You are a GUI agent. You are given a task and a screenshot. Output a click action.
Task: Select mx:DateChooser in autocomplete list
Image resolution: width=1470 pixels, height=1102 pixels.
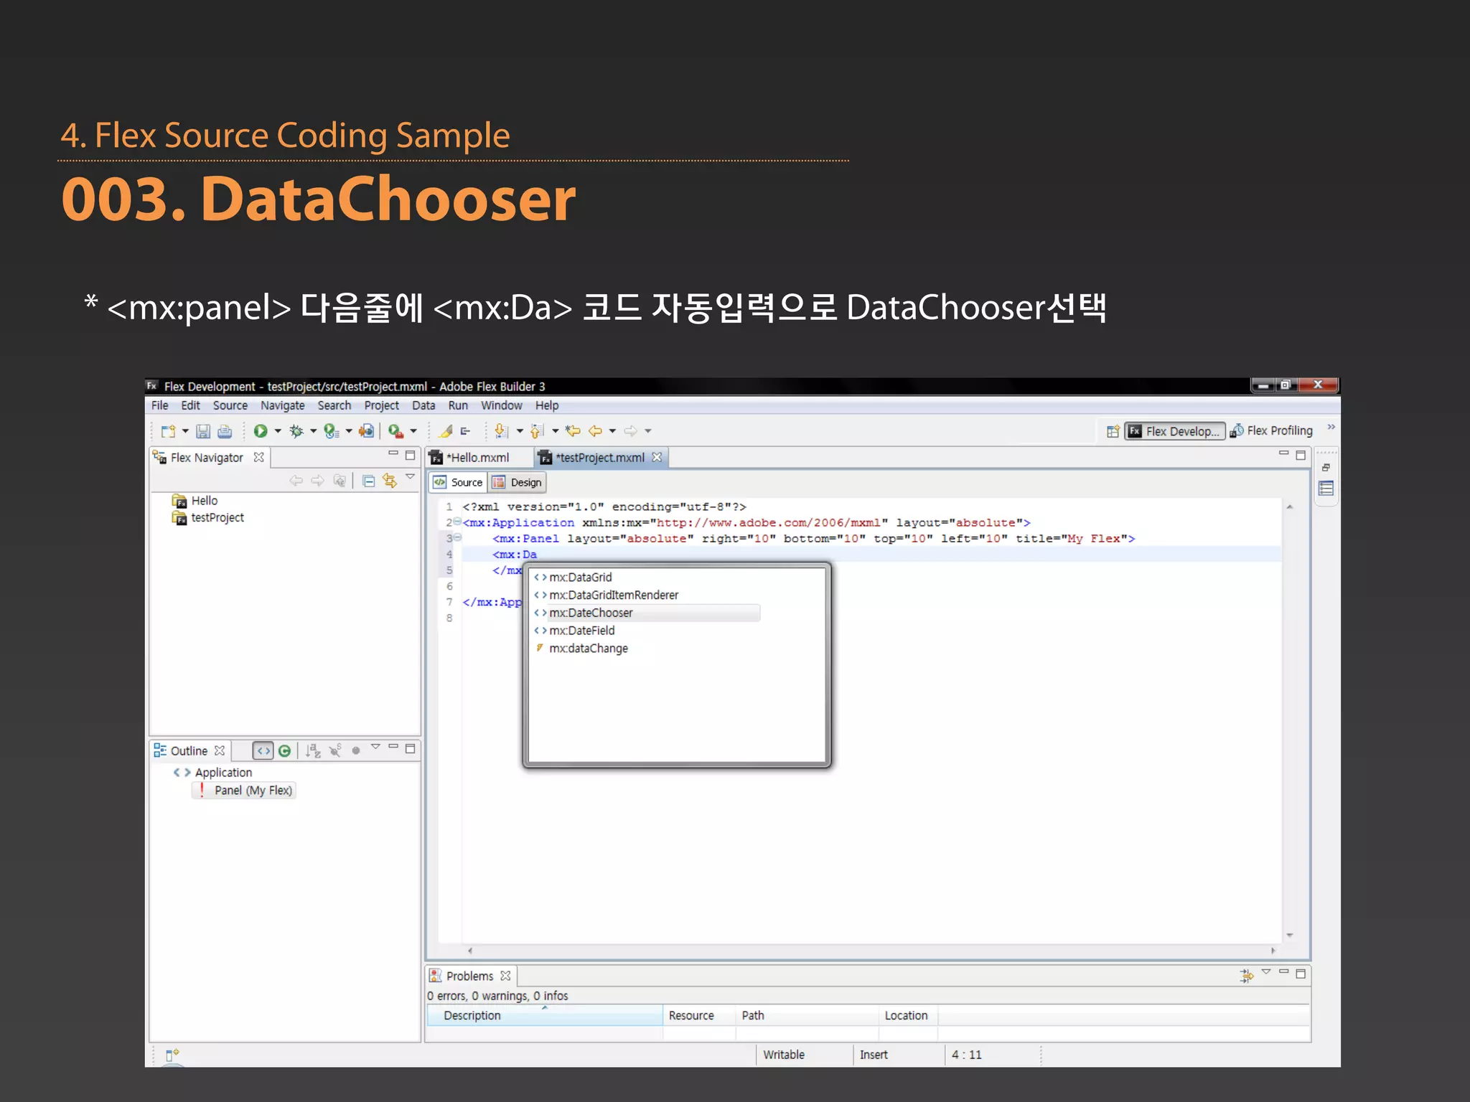pos(647,613)
